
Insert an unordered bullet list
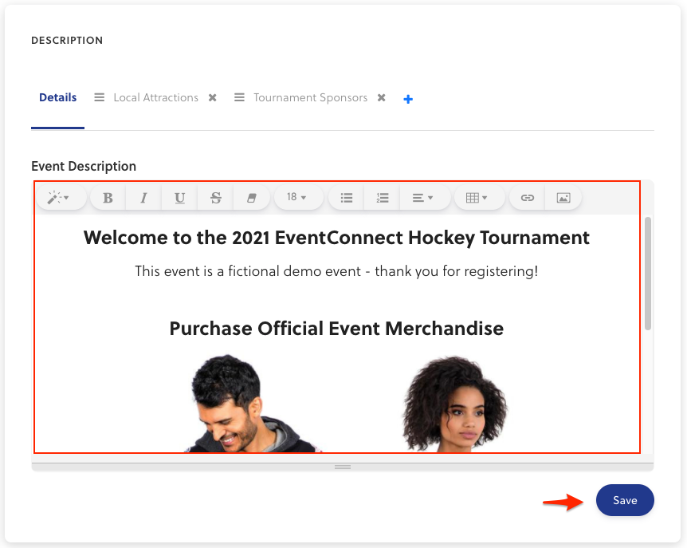pos(347,198)
